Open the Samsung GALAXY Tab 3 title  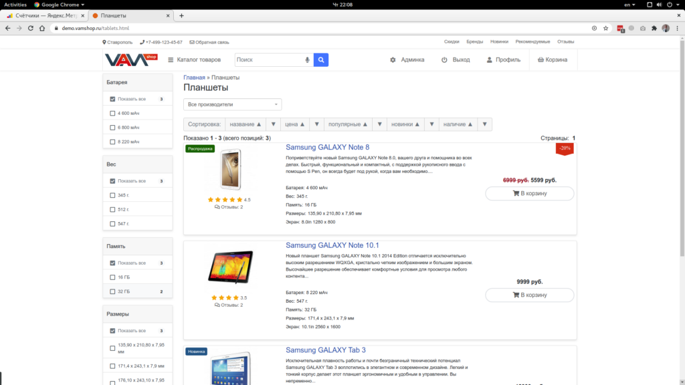pos(326,350)
